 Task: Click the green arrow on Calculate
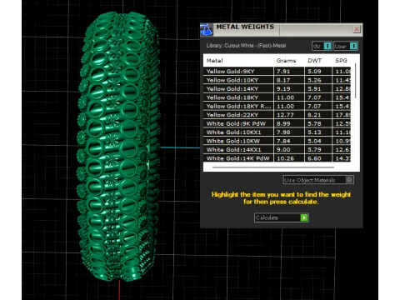click(304, 217)
